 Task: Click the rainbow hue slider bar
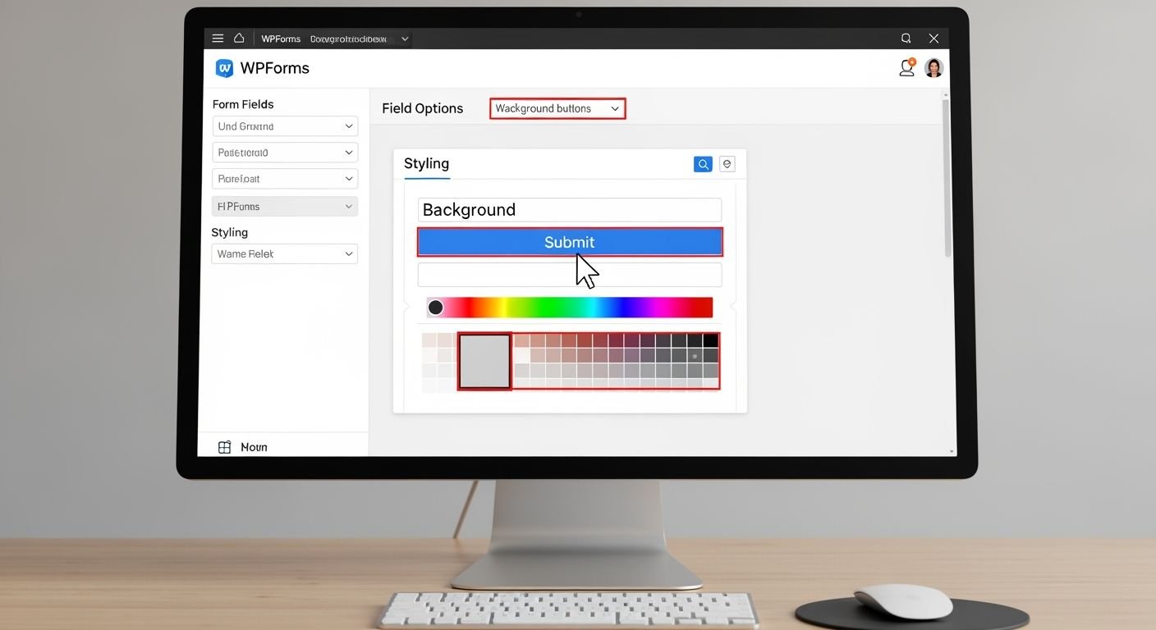click(x=570, y=308)
